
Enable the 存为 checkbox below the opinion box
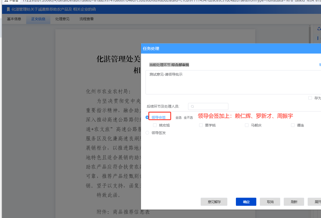click(x=310, y=98)
